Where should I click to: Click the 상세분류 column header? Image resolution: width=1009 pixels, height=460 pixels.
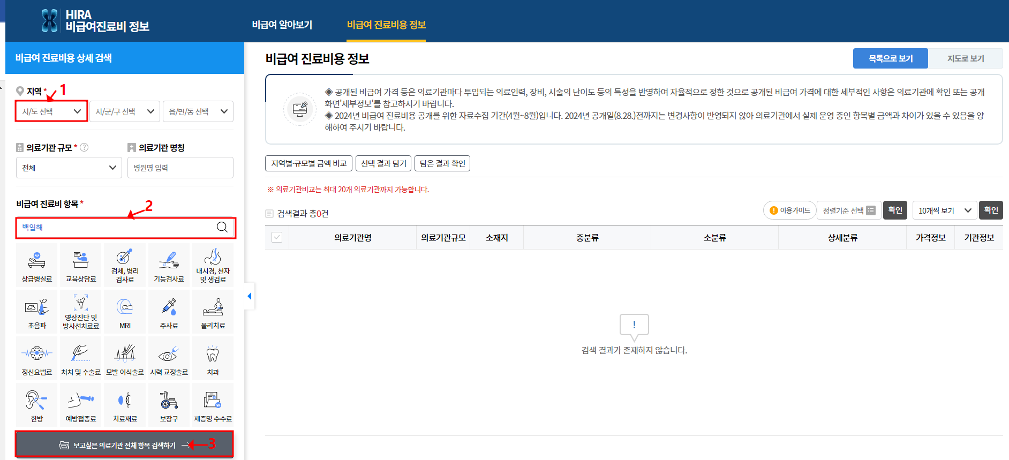click(843, 237)
